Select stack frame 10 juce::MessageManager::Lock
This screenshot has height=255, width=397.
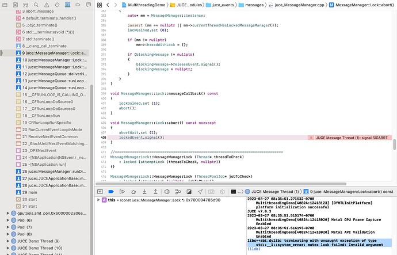click(x=51, y=60)
